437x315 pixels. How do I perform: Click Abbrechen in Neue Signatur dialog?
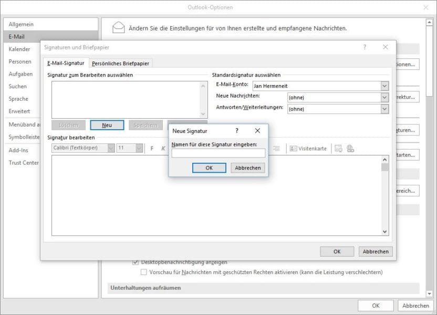coord(247,167)
